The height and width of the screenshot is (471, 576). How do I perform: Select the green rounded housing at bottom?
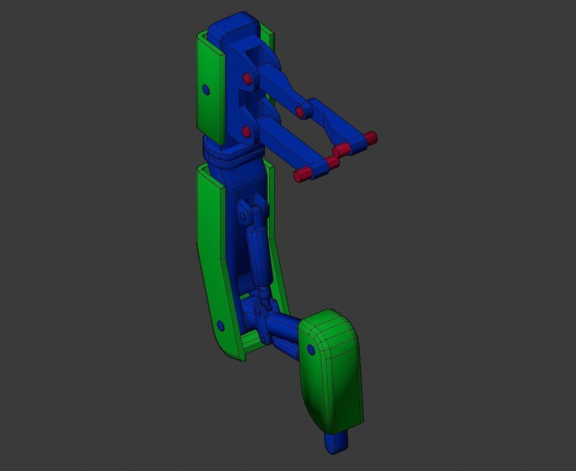click(330, 371)
